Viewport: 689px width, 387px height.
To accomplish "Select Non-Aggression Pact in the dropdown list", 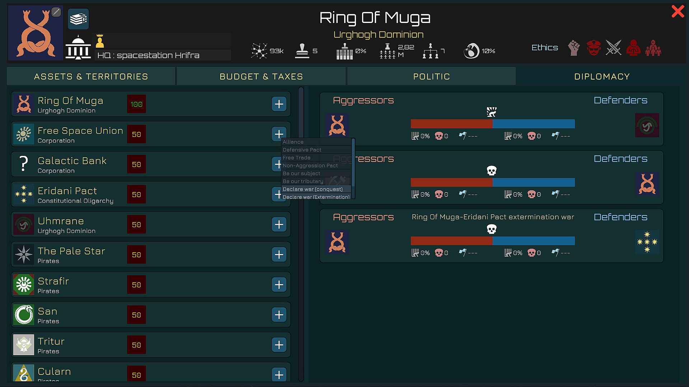I will point(310,166).
